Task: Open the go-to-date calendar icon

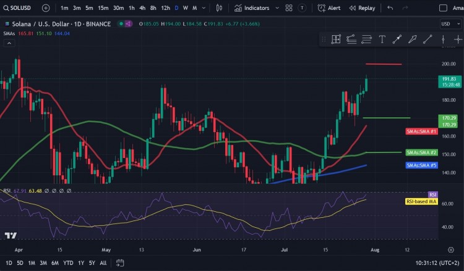Action: (120, 263)
